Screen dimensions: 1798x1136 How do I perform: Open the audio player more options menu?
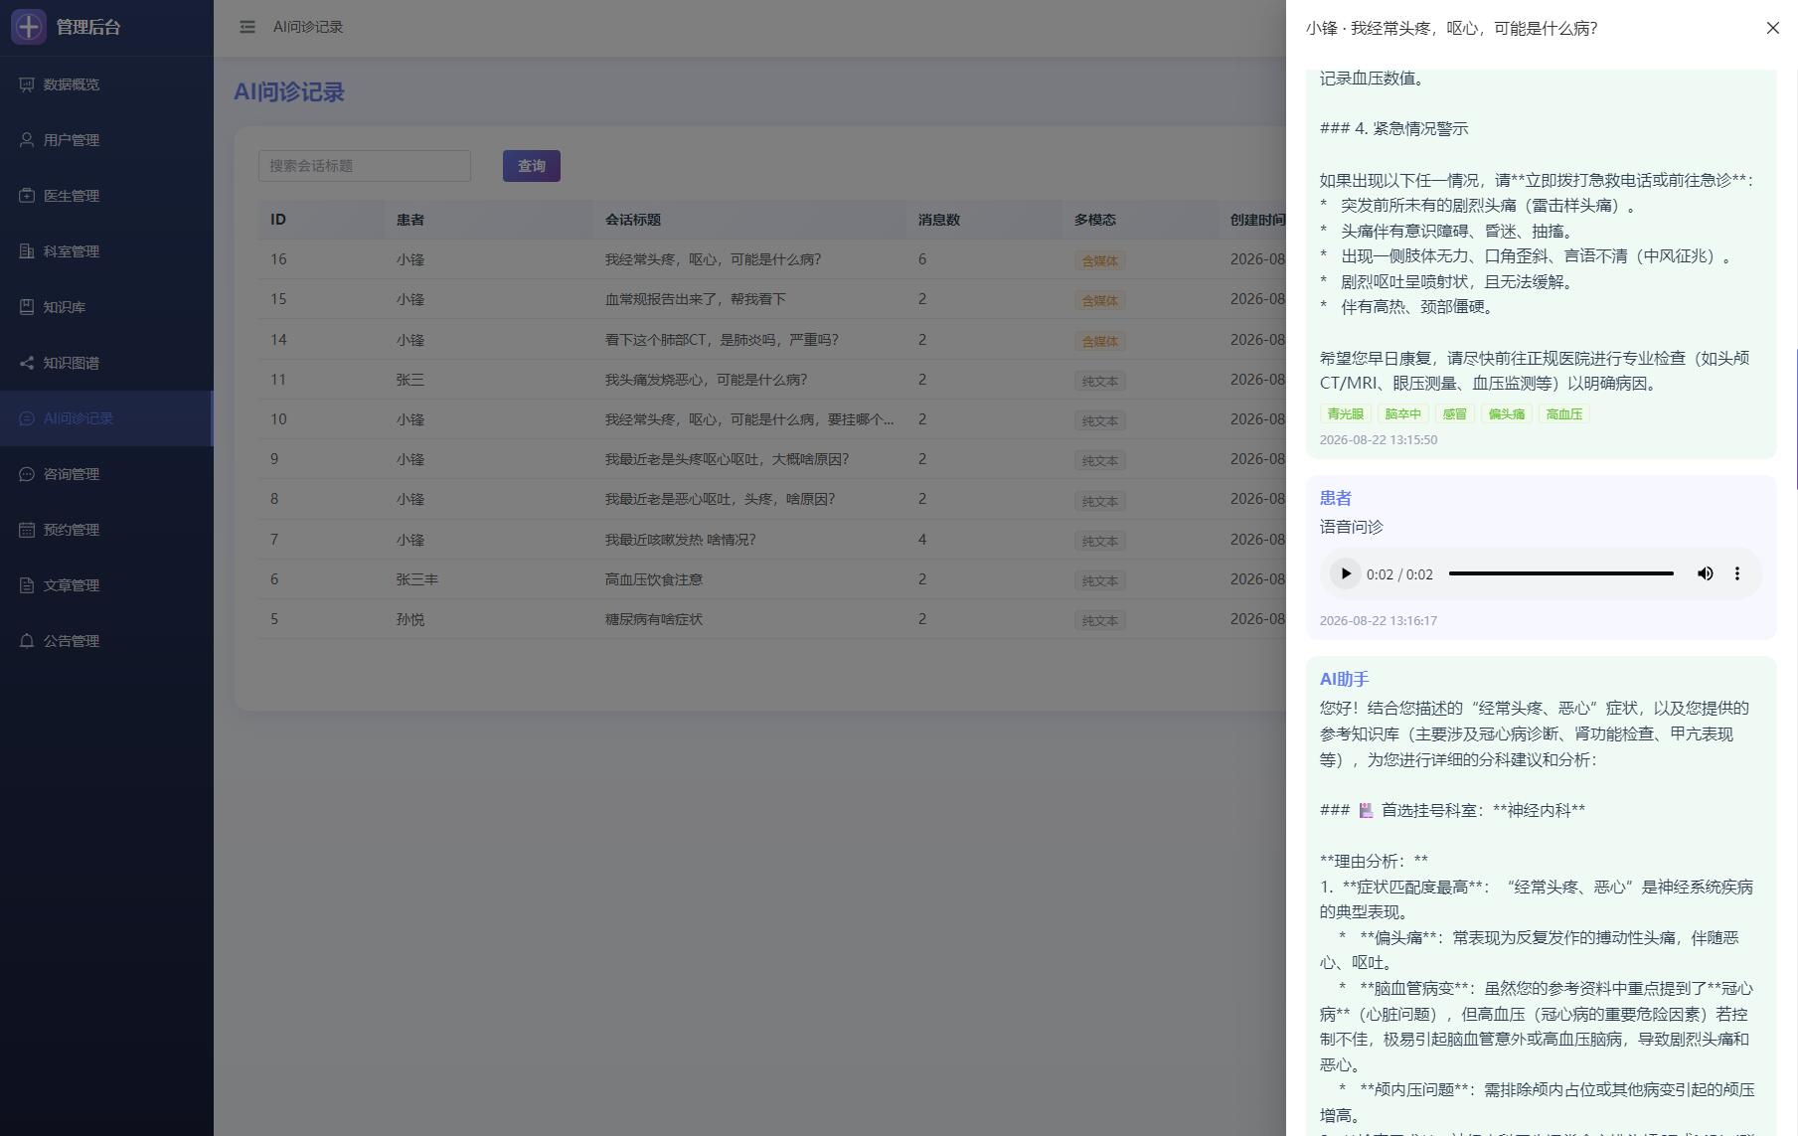1737,573
